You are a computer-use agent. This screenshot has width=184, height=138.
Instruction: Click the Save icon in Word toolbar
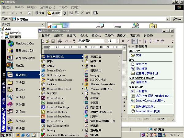(x=53, y=41)
